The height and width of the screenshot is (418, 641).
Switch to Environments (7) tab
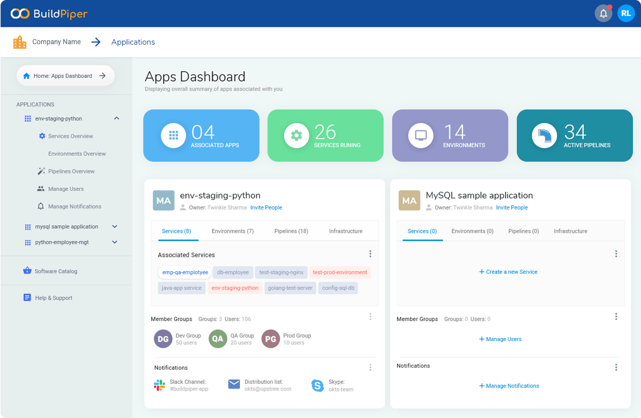coord(232,231)
